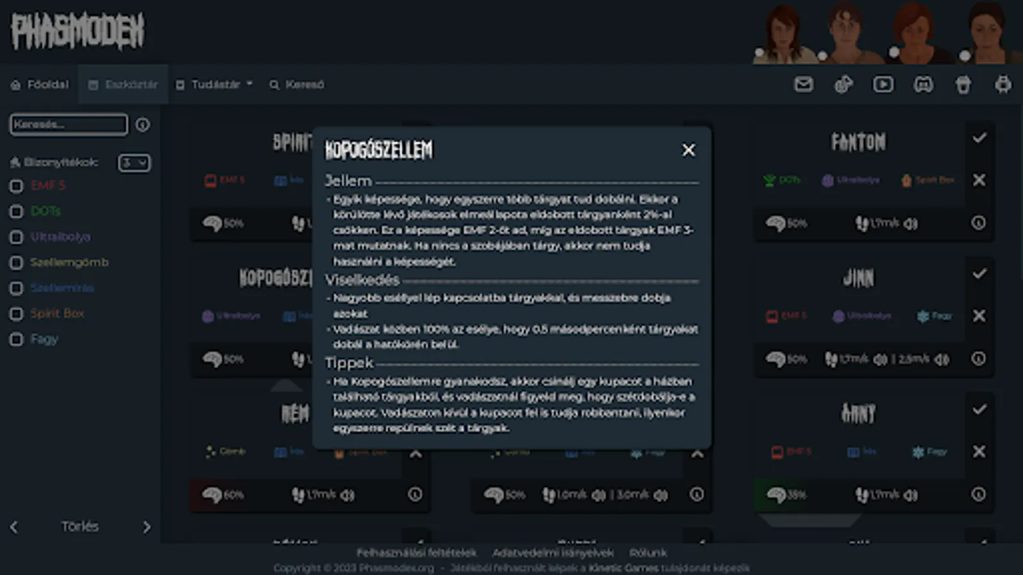
Task: Click the Fantom card title
Action: pos(859,142)
